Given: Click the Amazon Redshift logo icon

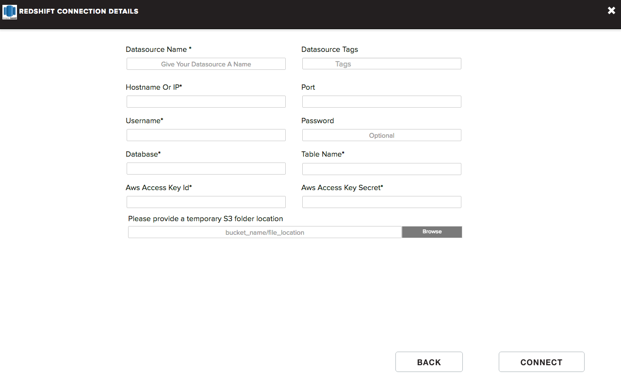Looking at the screenshot, I should pyautogui.click(x=10, y=12).
